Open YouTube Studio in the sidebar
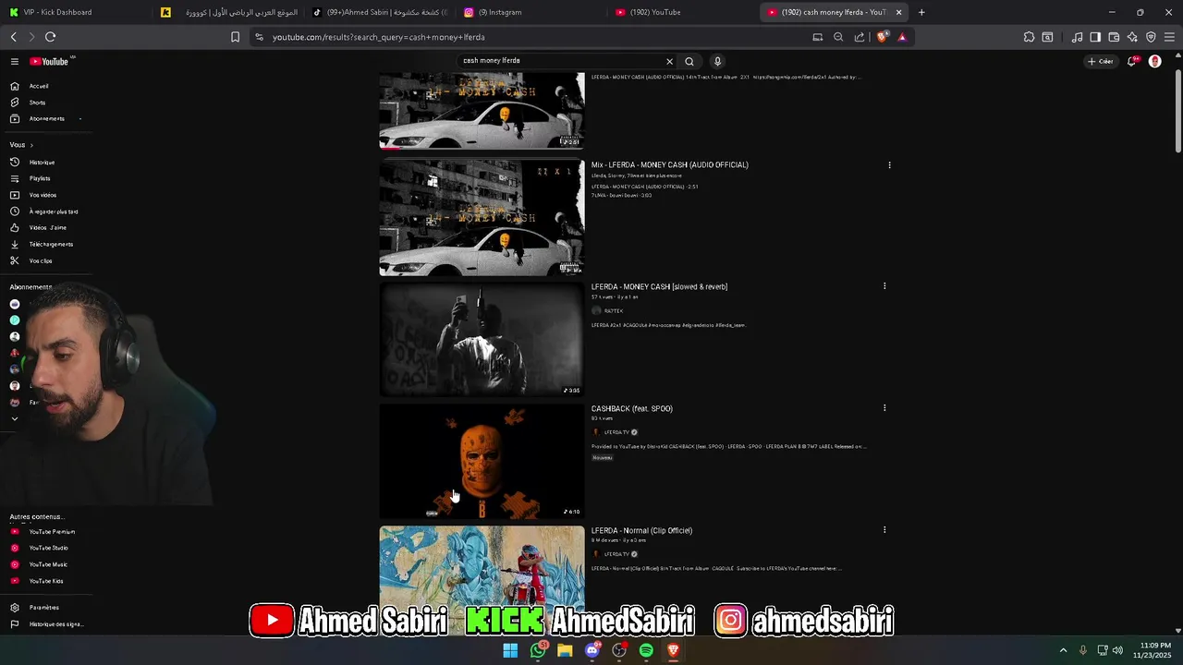1183x665 pixels. (48, 549)
